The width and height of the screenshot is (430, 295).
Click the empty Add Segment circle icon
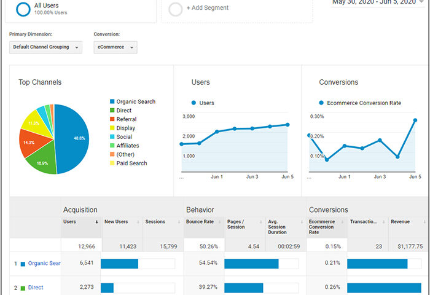pos(175,9)
